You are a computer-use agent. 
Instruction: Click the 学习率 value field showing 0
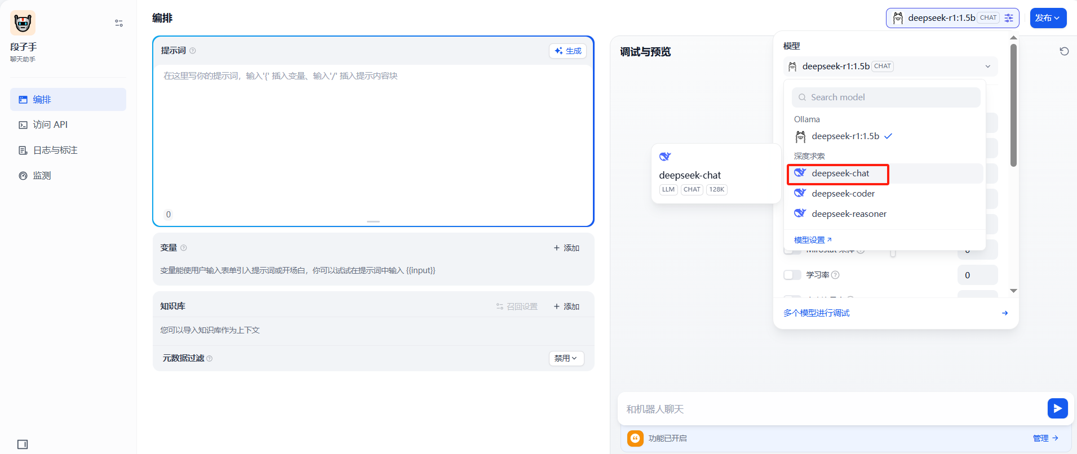click(x=977, y=275)
